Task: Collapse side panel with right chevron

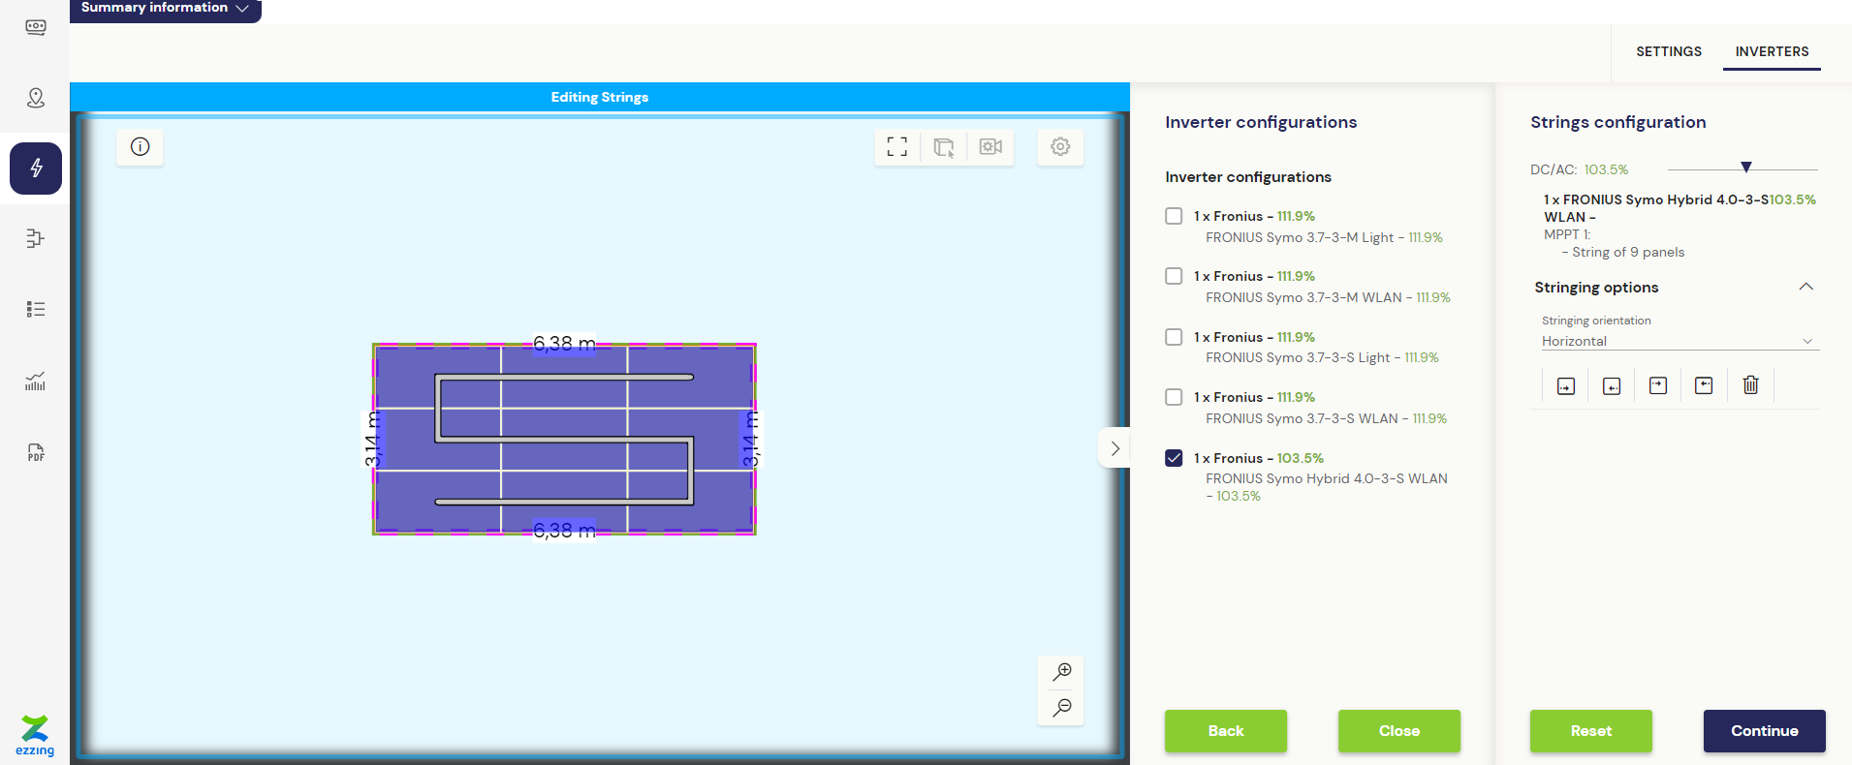Action: click(1114, 448)
